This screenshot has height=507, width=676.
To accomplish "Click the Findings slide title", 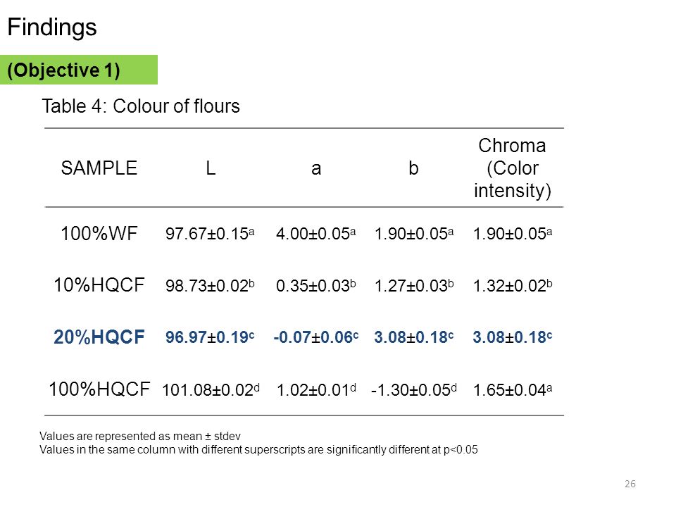I will [52, 27].
